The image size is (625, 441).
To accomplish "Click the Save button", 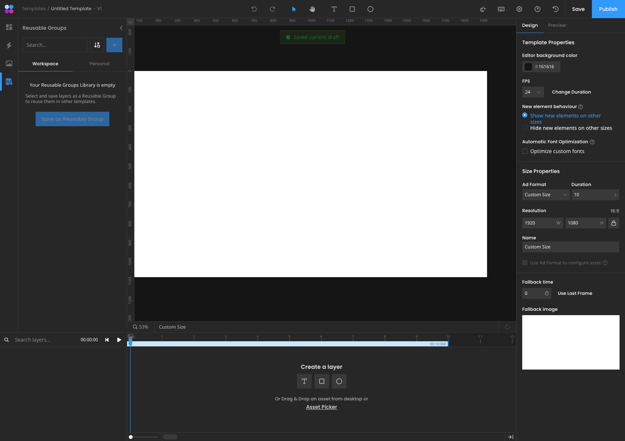I will (578, 9).
